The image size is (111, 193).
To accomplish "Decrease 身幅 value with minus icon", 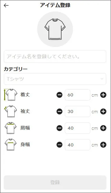I will click(59, 145).
